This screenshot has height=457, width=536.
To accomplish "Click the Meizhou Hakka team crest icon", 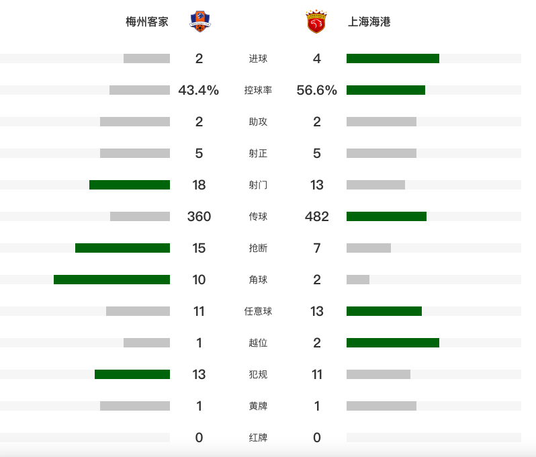I will tap(200, 22).
